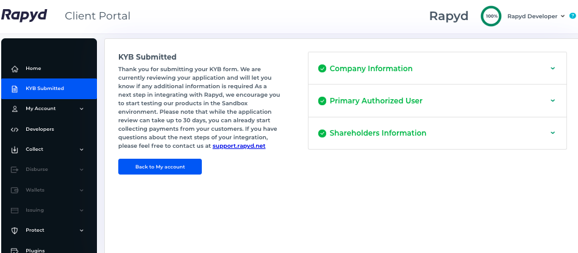Click the green check beside Shareholders Information

pyautogui.click(x=322, y=133)
